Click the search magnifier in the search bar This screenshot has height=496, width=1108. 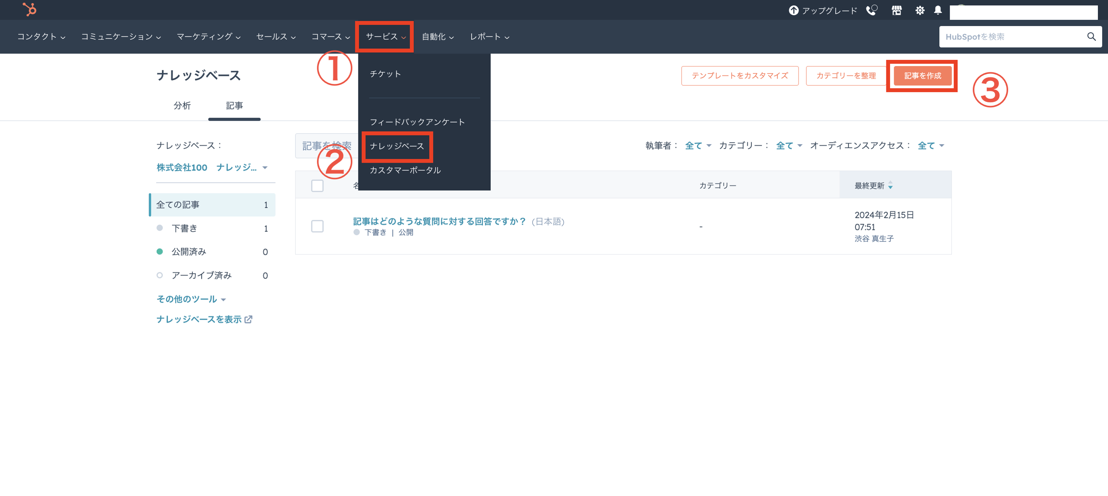[x=1091, y=37]
